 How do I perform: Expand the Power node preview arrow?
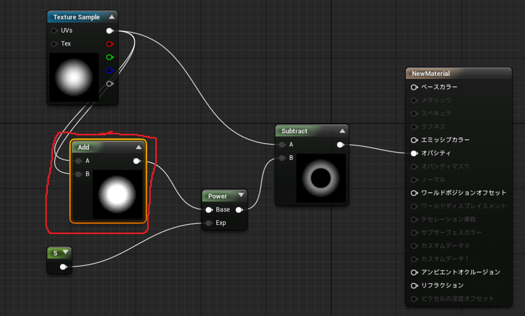[x=241, y=195]
